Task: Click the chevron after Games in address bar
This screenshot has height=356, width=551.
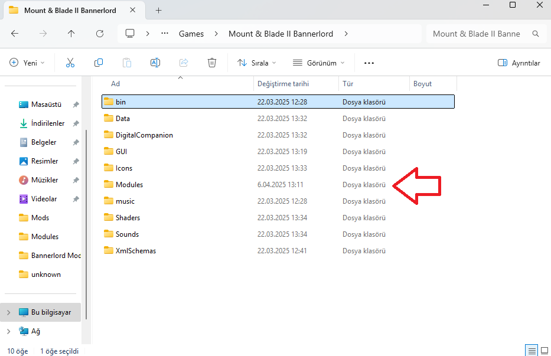Action: [216, 34]
